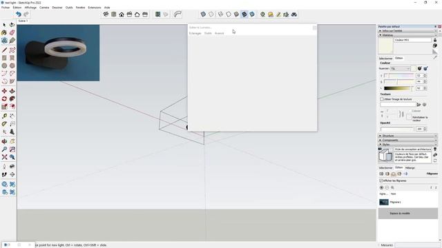Select the Filigrane1 watermark thumbnail
Screen dimensions: 442x248
click(x=384, y=202)
